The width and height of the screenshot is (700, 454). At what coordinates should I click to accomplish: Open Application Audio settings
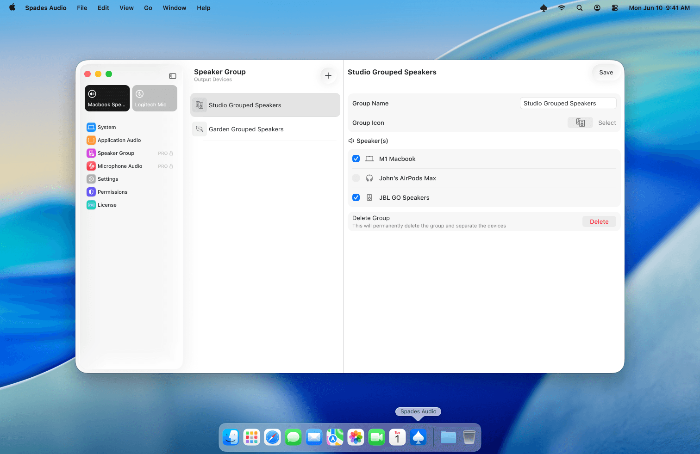point(119,140)
